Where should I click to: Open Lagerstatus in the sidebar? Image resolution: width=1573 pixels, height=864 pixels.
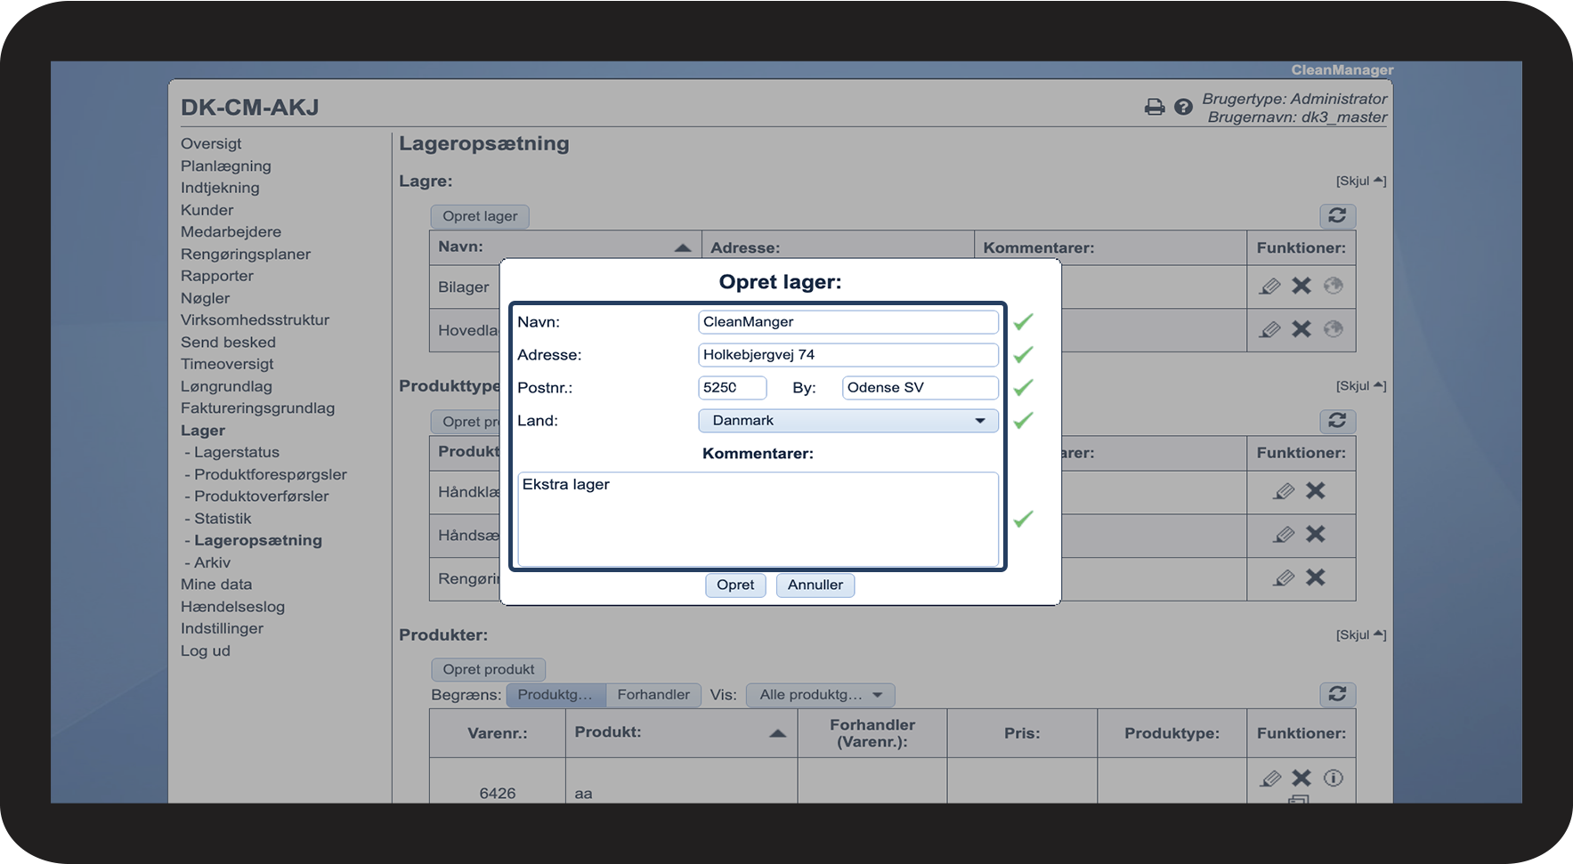tap(236, 452)
